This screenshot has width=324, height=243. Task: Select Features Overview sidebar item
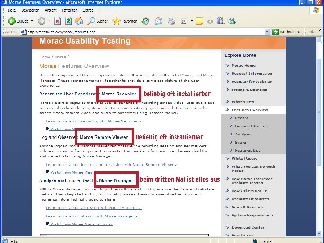pos(250,110)
